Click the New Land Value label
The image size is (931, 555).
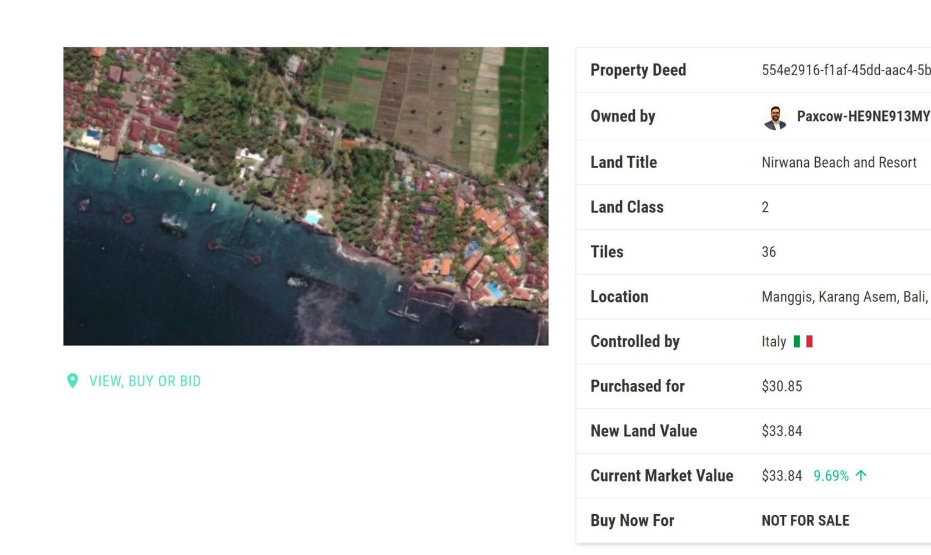pyautogui.click(x=644, y=431)
